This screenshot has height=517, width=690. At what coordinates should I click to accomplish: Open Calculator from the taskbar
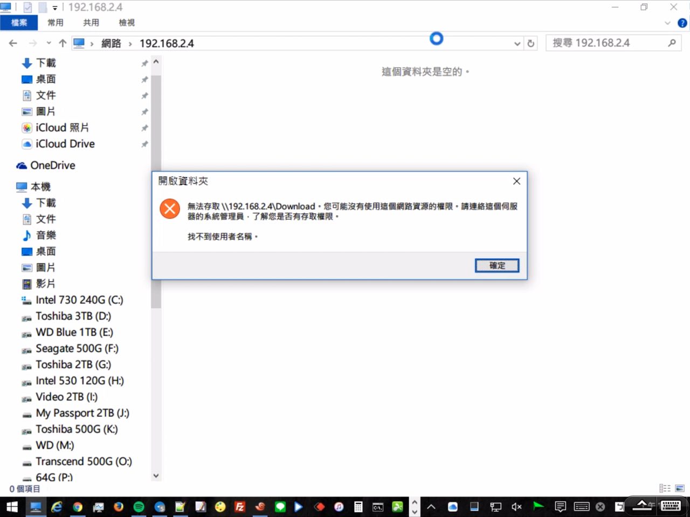tap(358, 507)
